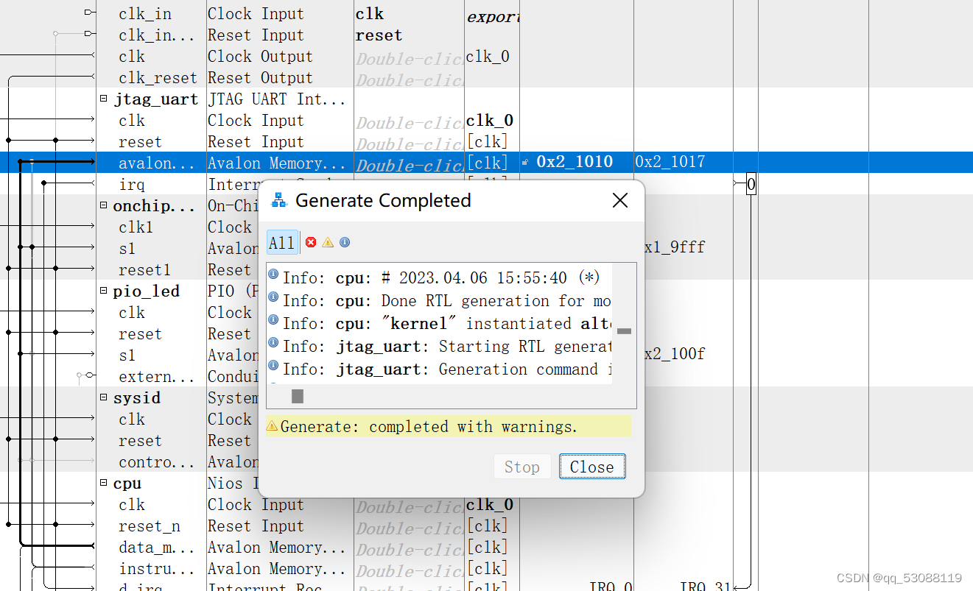The height and width of the screenshot is (591, 973).
Task: Toggle the connection dot on the irq row
Action: click(x=44, y=183)
